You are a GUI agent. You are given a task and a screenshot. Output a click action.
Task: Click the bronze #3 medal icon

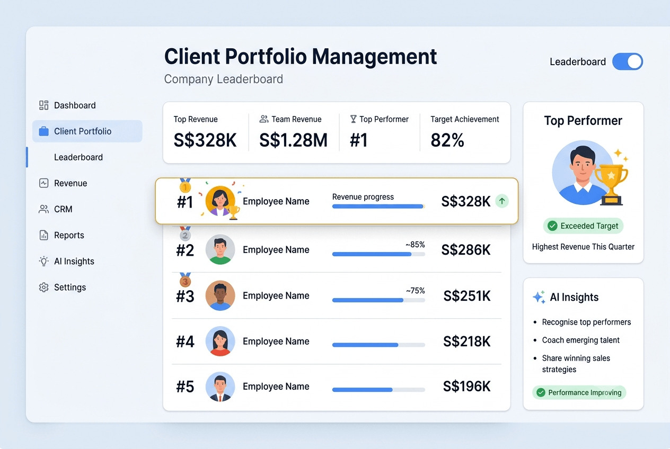185,280
